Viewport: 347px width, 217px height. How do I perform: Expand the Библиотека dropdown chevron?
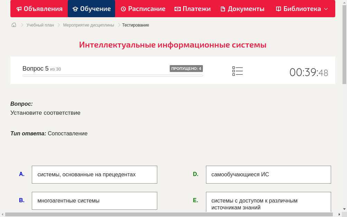pos(326,9)
